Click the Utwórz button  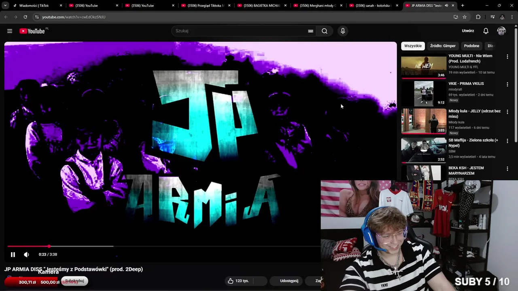[x=468, y=31]
